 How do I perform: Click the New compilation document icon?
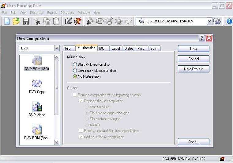(x=7, y=21)
